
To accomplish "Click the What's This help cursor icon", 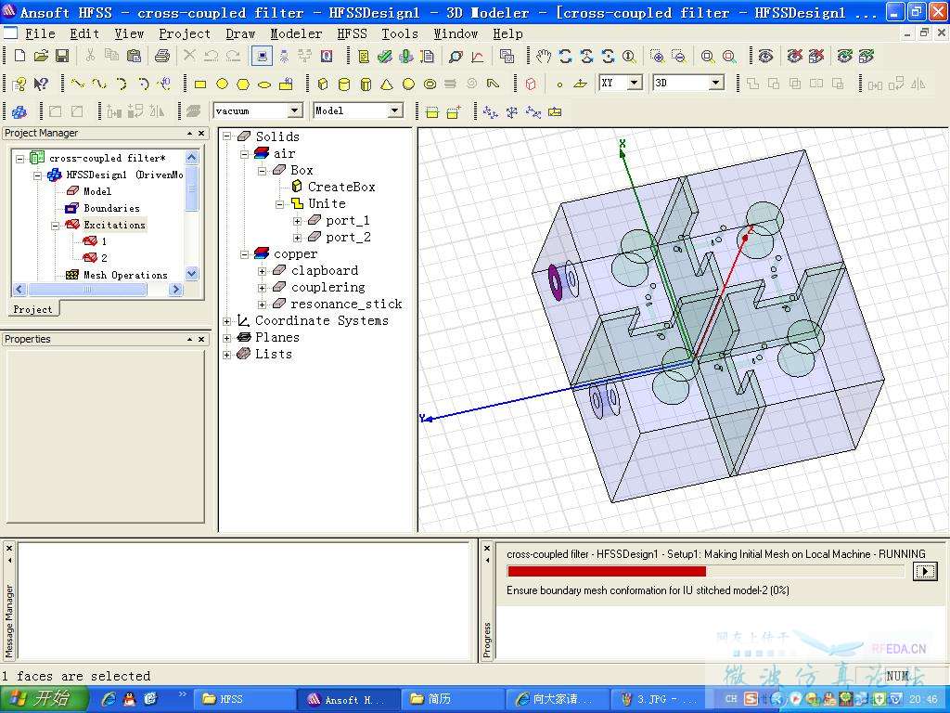I will click(41, 84).
